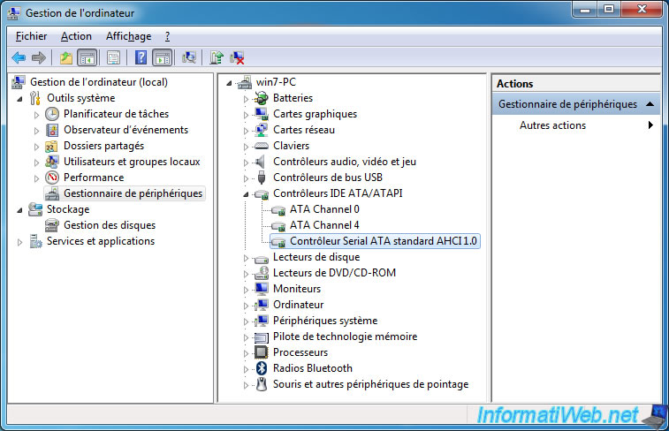The height and width of the screenshot is (431, 669).
Task: Select the ATA Channel 0 device
Action: pyautogui.click(x=324, y=209)
